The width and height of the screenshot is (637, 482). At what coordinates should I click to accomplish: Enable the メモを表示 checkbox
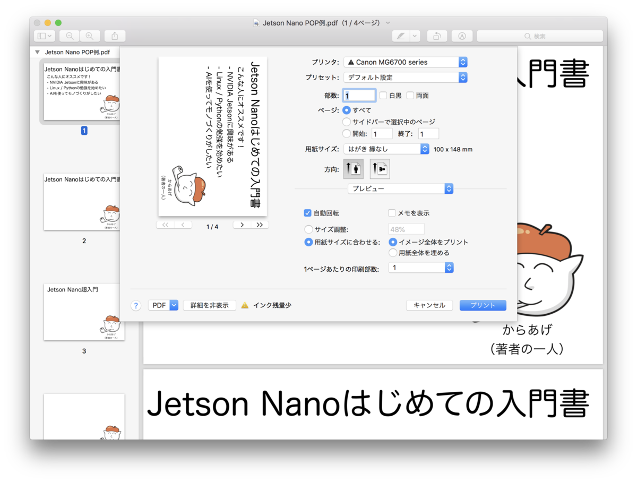click(392, 213)
